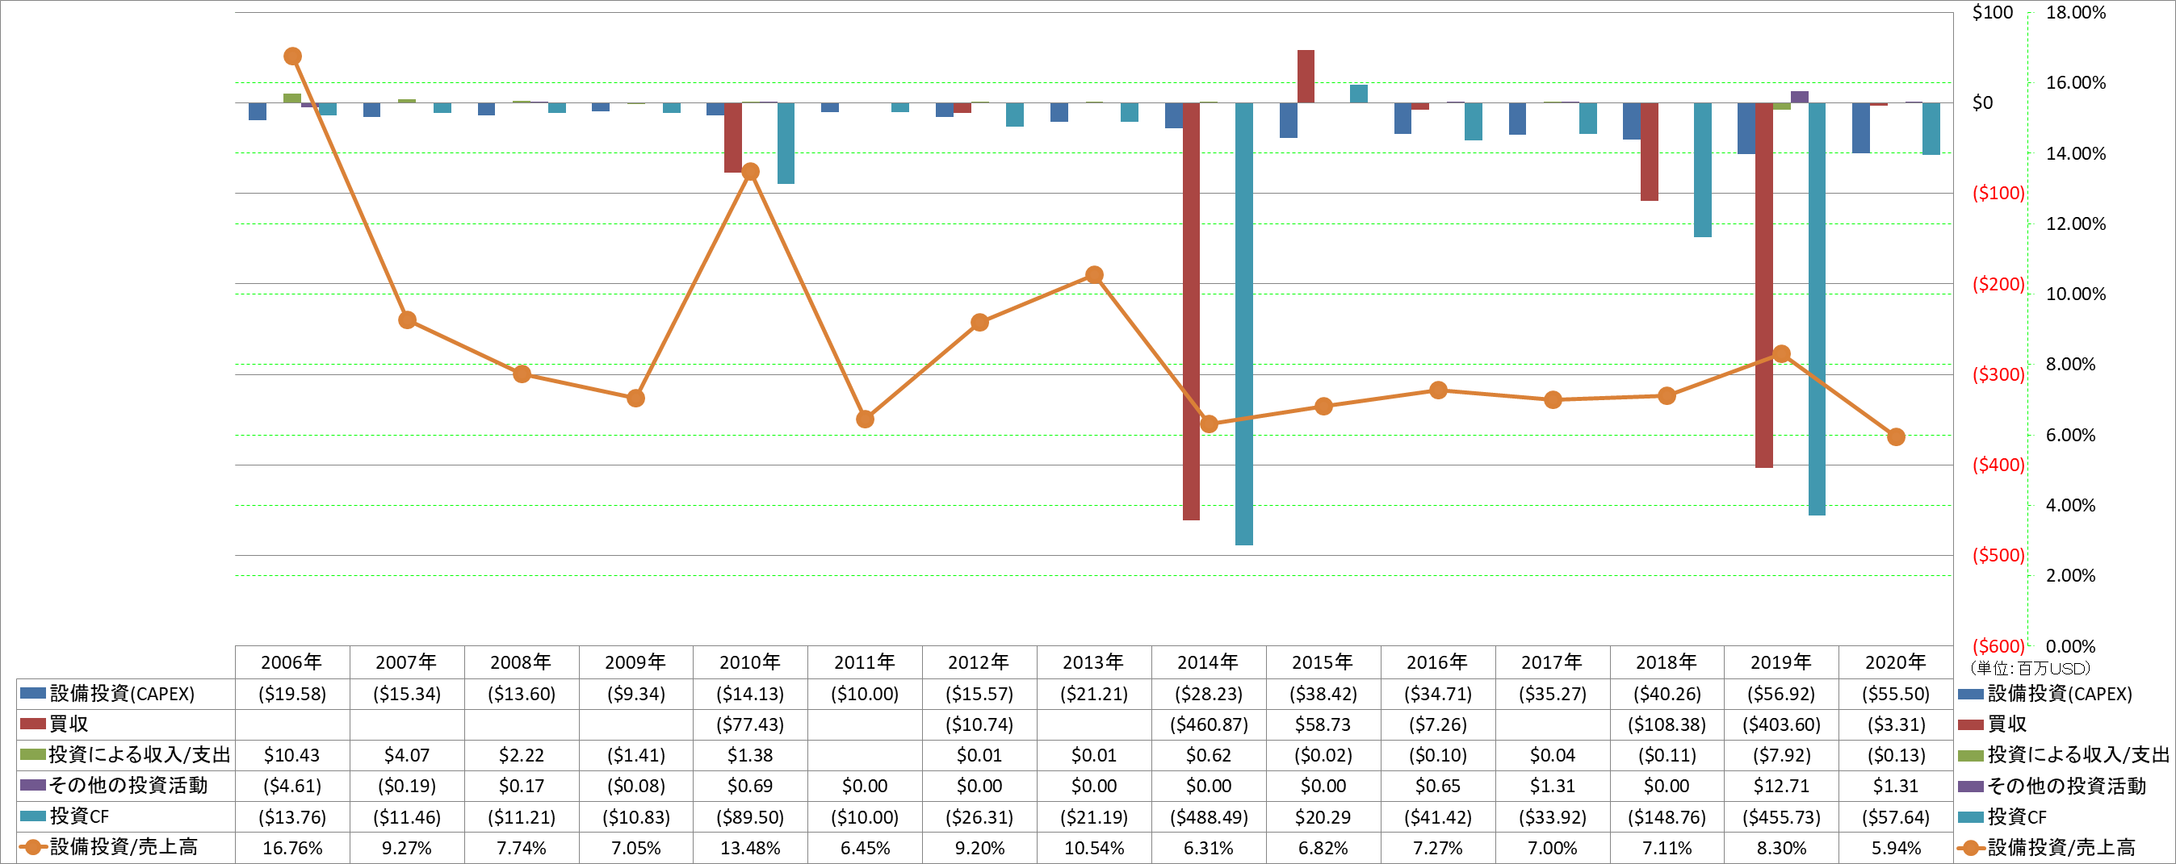
Task: Click the red 買収 legend swatch at left
Action: pyautogui.click(x=32, y=724)
